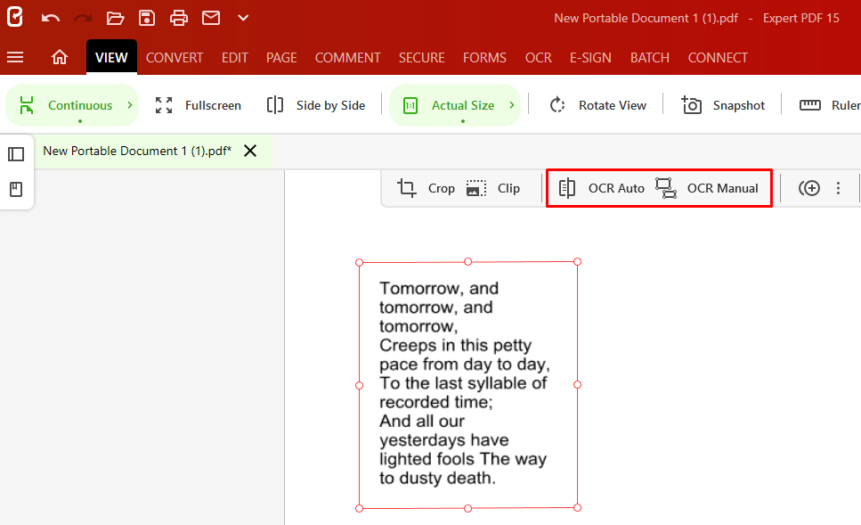Go to the home icon

(60, 57)
